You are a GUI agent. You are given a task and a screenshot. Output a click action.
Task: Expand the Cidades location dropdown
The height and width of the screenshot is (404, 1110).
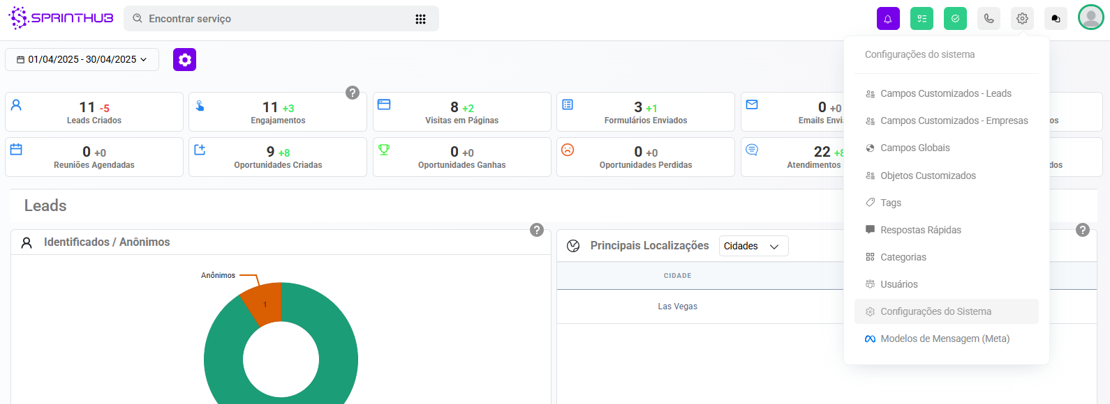[753, 246]
